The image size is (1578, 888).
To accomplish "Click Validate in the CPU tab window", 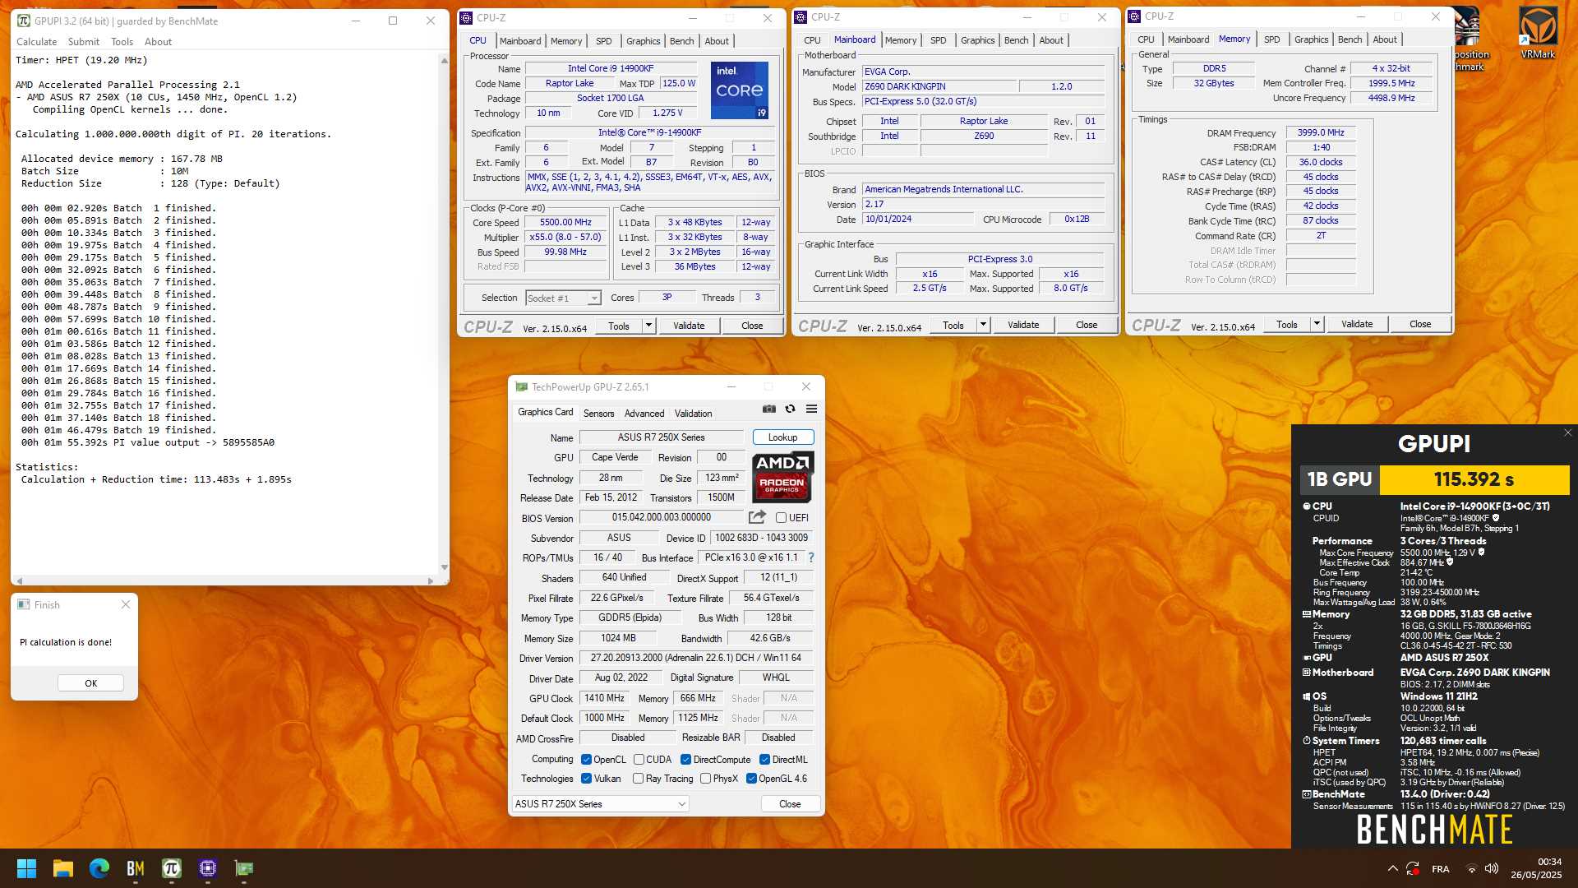I will click(x=689, y=326).
